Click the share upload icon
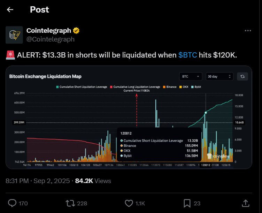Image resolution: width=262 pixels, height=213 pixels. [246, 203]
